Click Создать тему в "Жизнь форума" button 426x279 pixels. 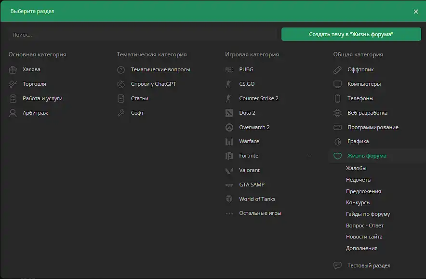tap(351, 34)
